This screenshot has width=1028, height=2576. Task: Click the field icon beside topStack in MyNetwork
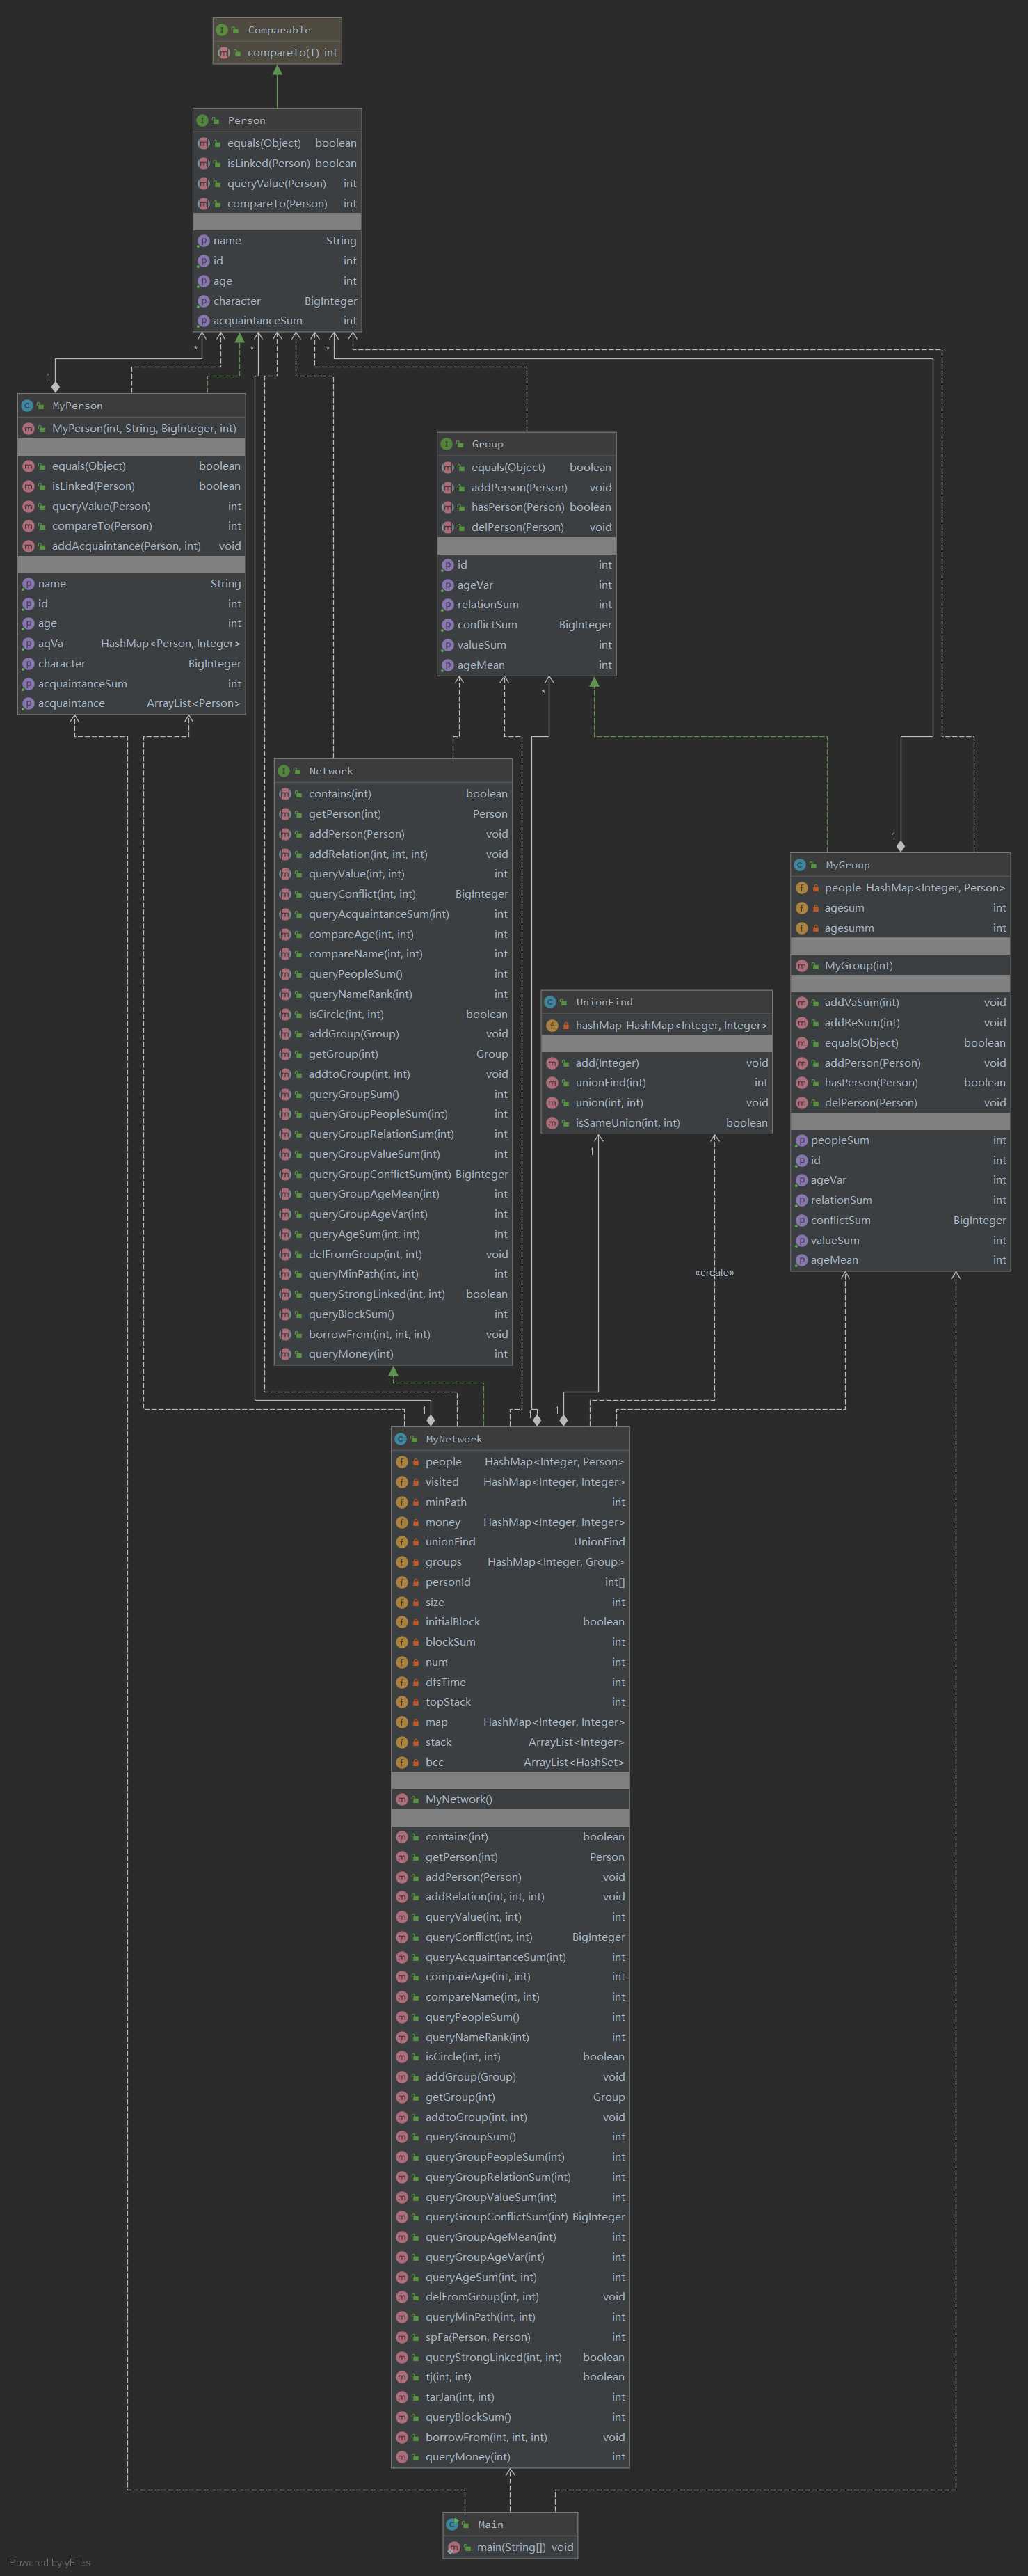click(x=402, y=1702)
